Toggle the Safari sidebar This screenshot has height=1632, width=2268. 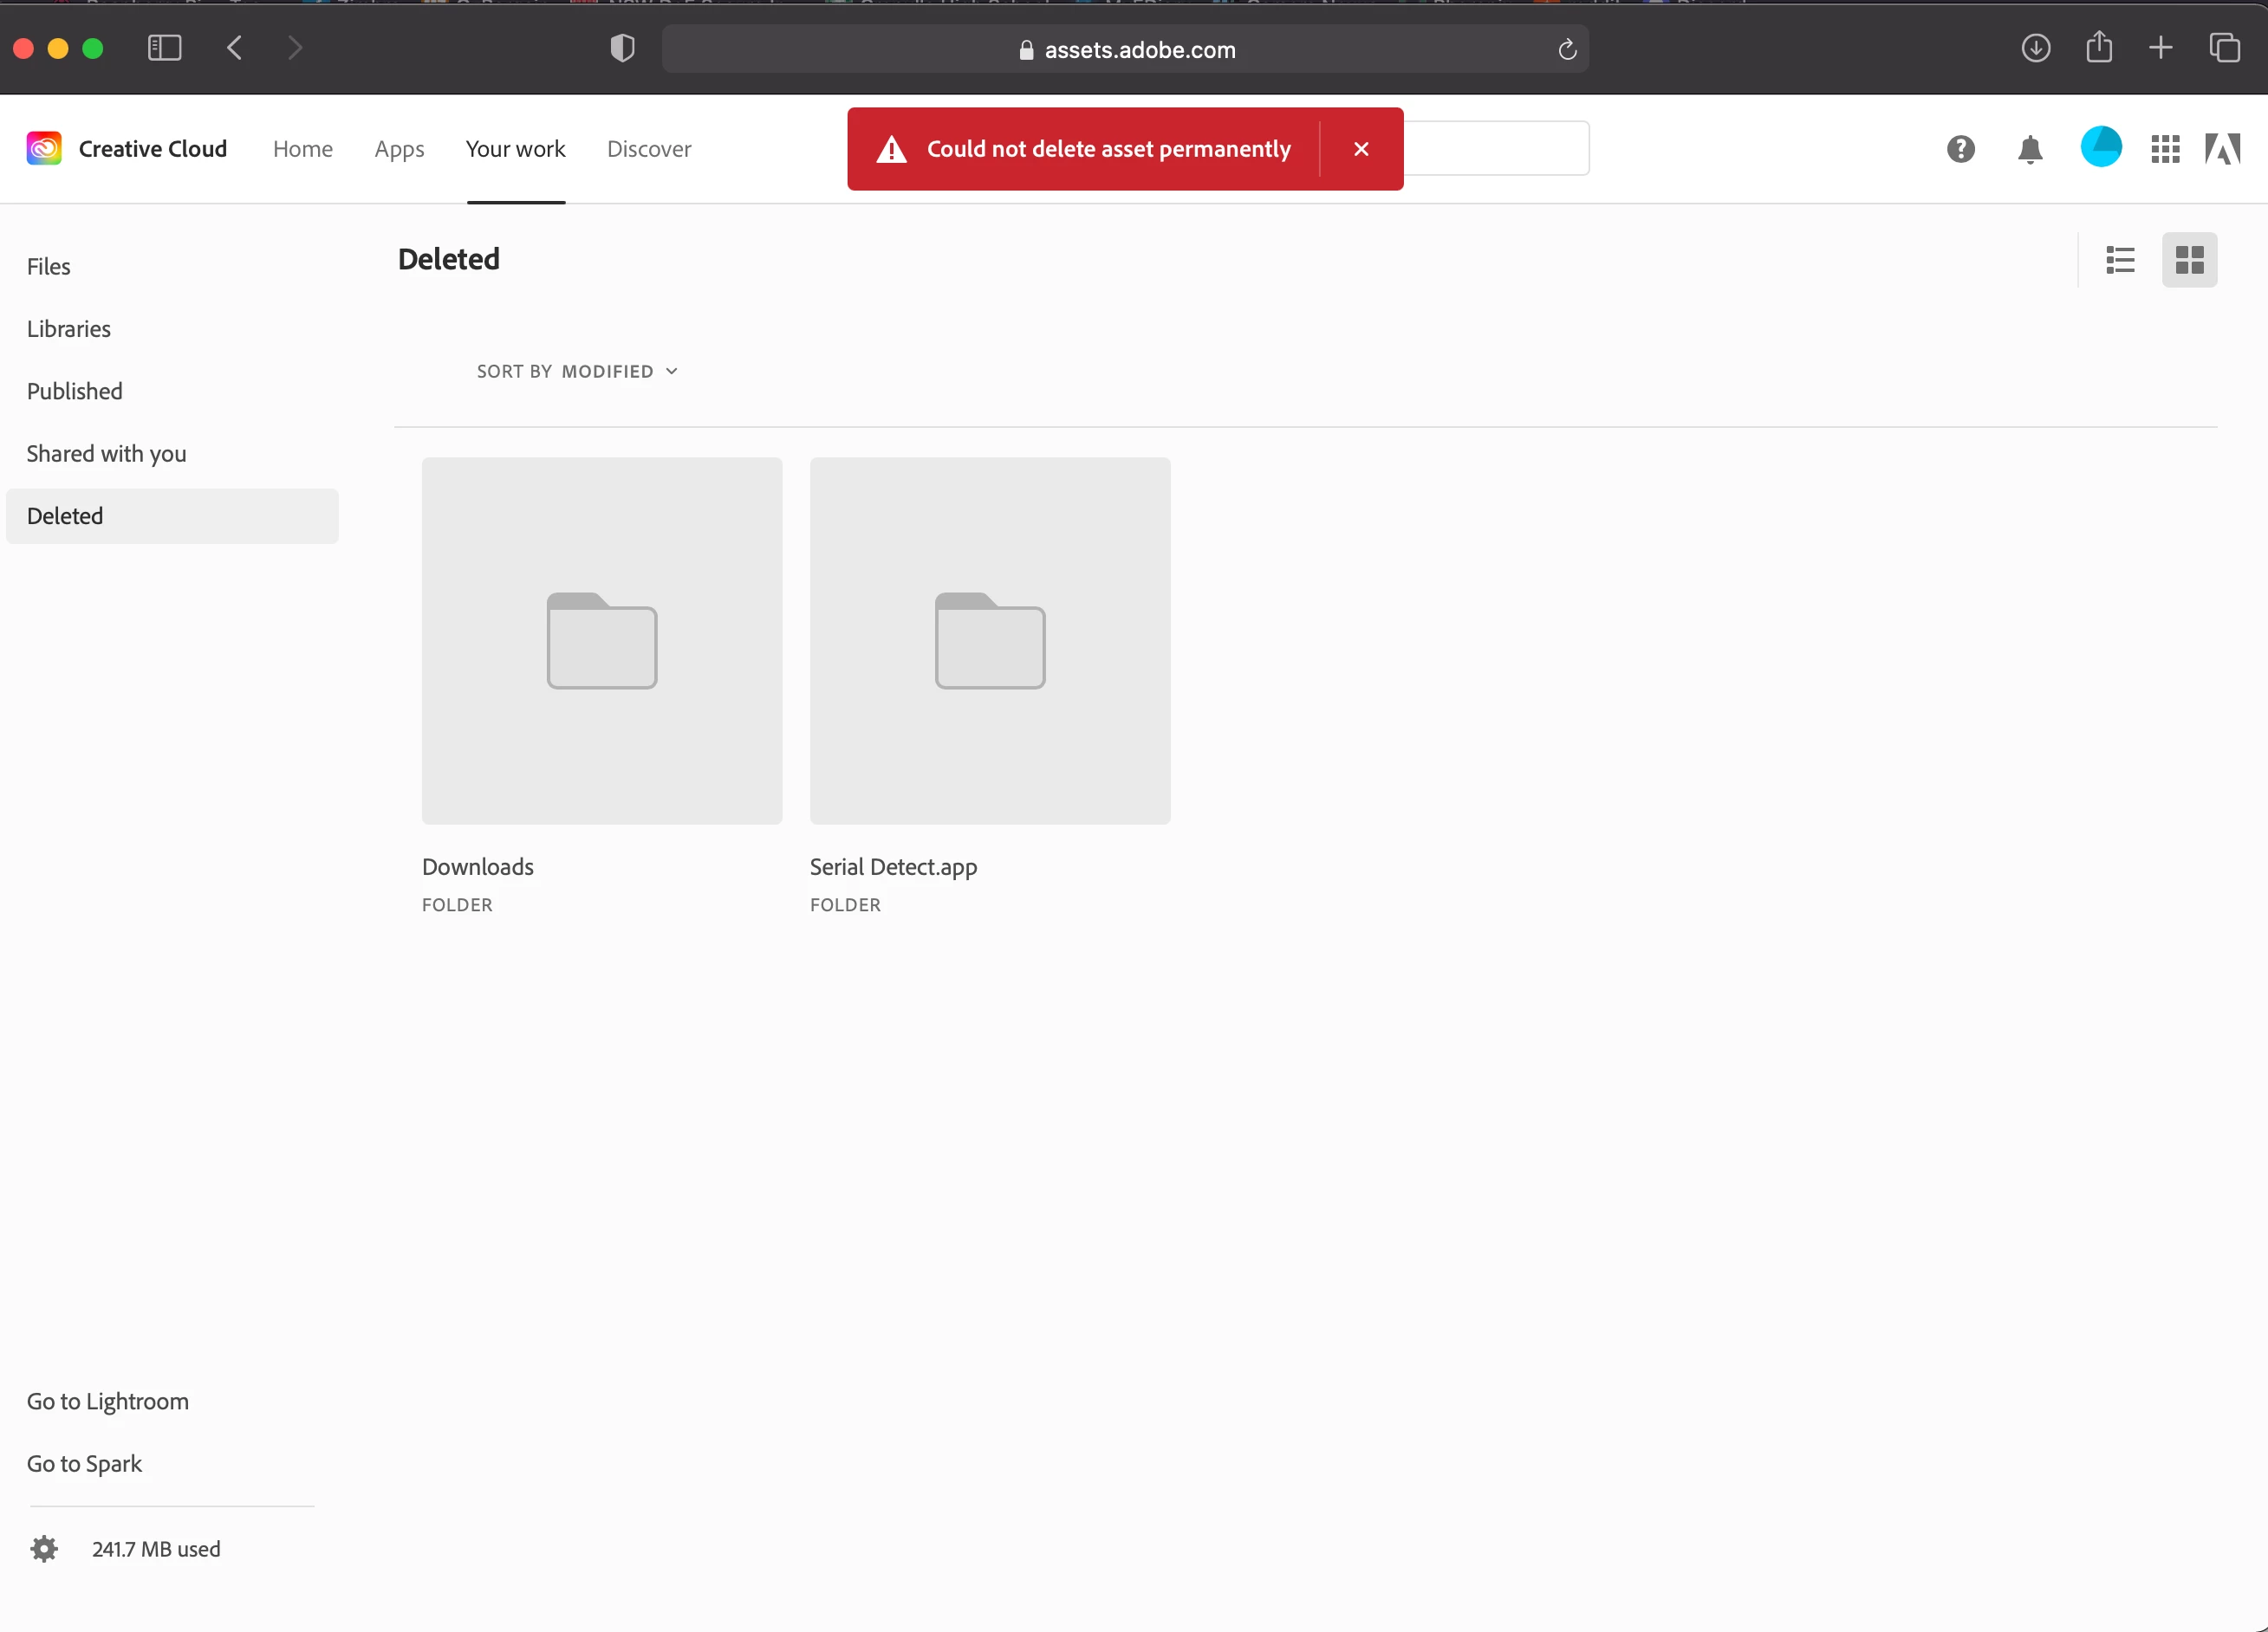(x=164, y=48)
